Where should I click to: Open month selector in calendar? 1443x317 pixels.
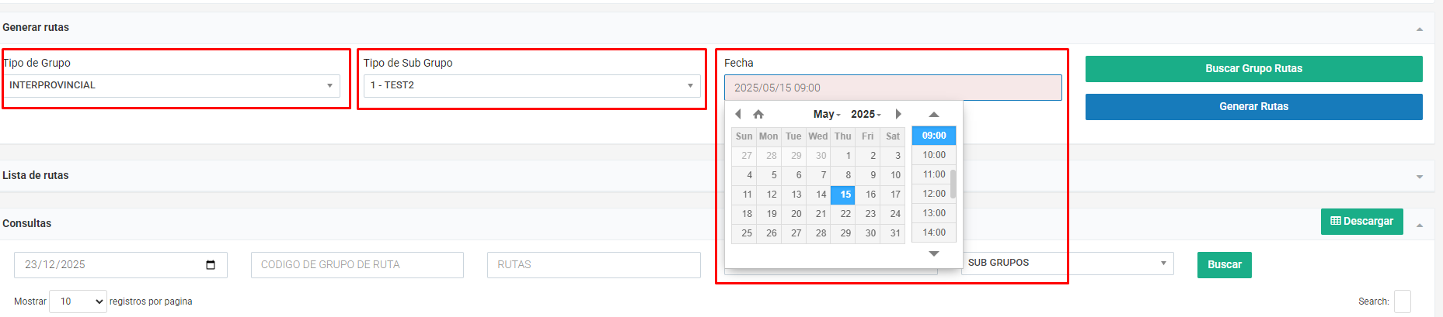click(x=826, y=114)
